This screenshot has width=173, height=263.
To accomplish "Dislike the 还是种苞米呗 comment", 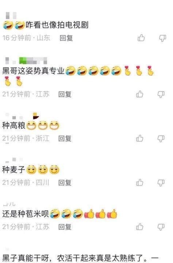I will coord(161,227).
